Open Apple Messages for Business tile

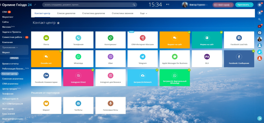pyautogui.click(x=175, y=59)
